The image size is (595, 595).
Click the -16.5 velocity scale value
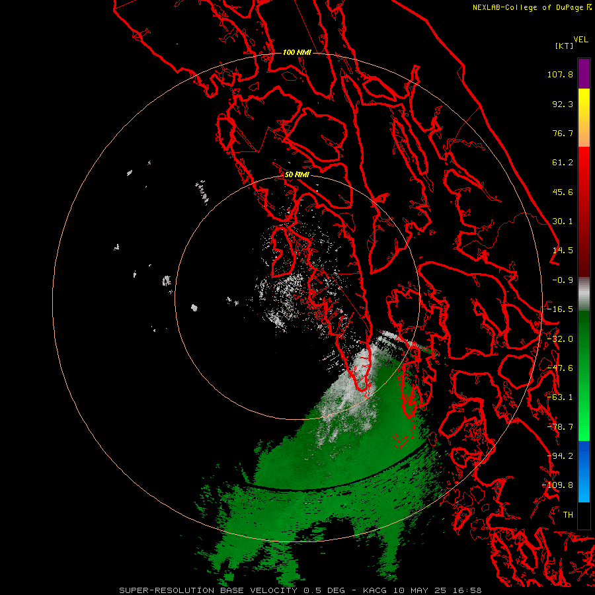click(560, 309)
